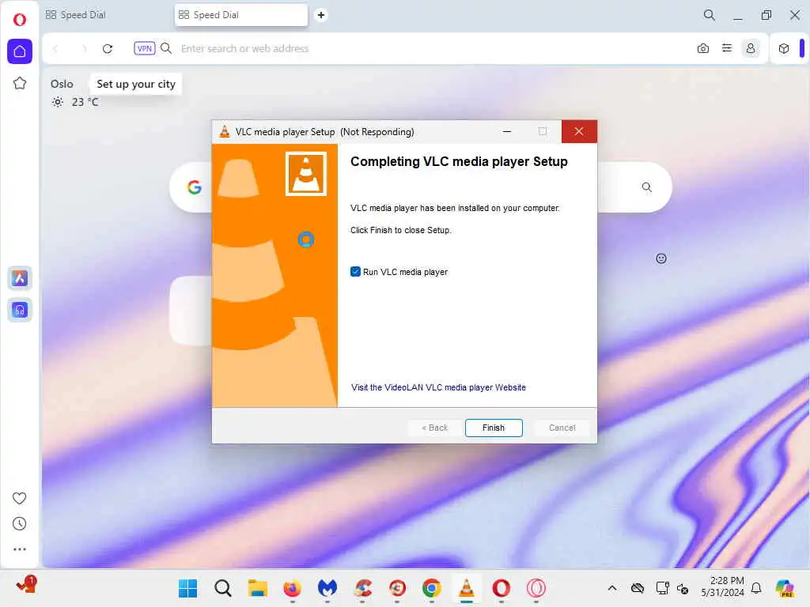Open a new tab with plus button
The image size is (810, 607).
click(x=321, y=15)
